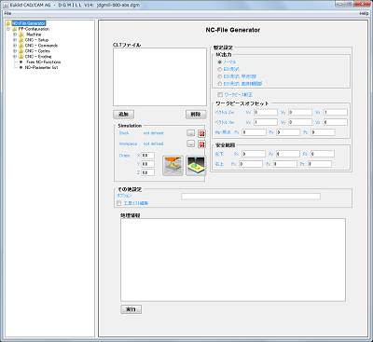Clear the Stock definition with red X

201,133
